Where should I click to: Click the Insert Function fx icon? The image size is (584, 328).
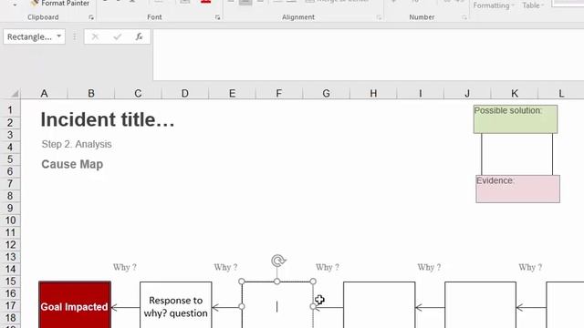click(139, 36)
